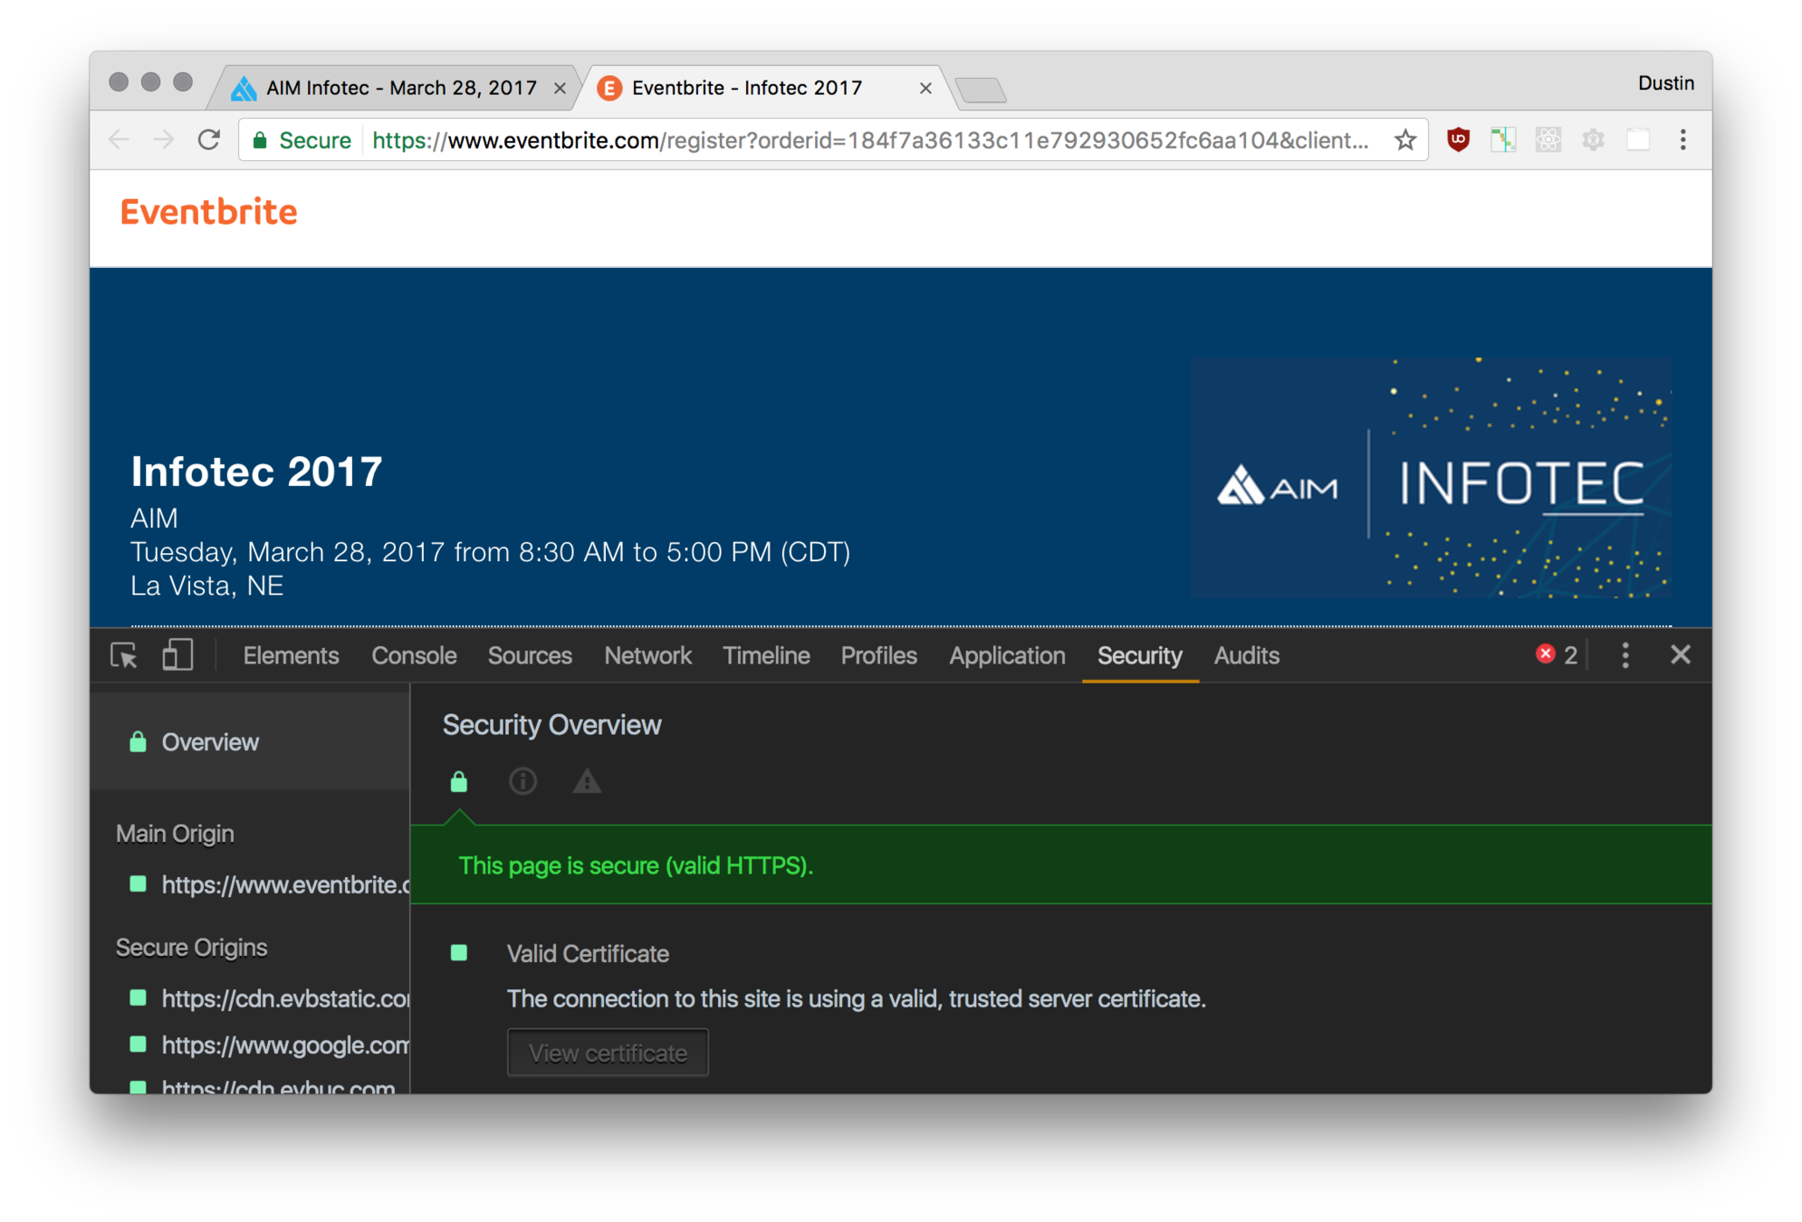This screenshot has height=1222, width=1802.
Task: Click the red error count indicator
Action: point(1557,655)
